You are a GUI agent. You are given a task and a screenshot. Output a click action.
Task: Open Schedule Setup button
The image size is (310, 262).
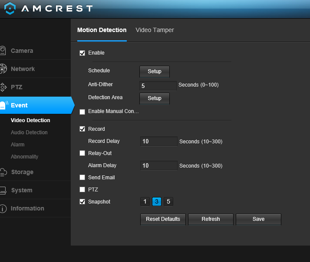click(155, 71)
